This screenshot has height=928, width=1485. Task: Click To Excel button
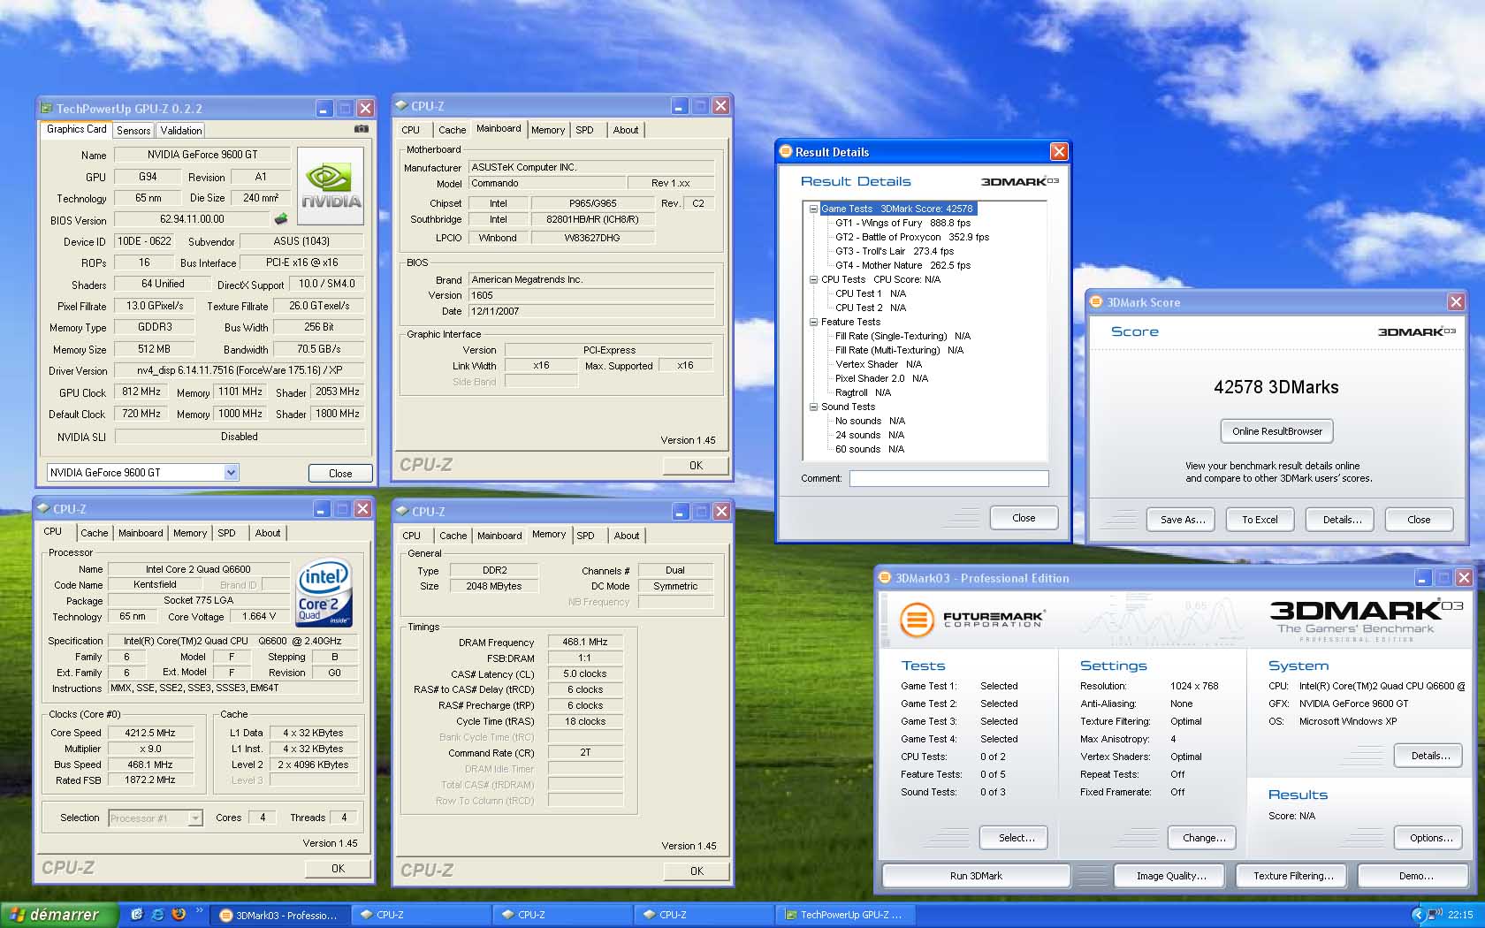(x=1260, y=520)
